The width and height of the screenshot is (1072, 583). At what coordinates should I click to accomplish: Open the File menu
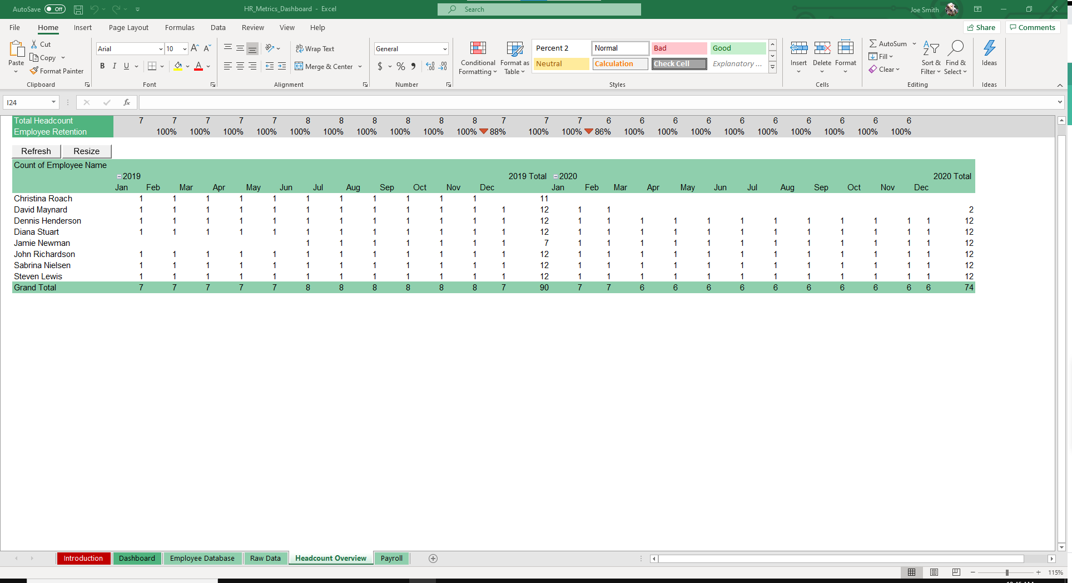[x=15, y=28]
